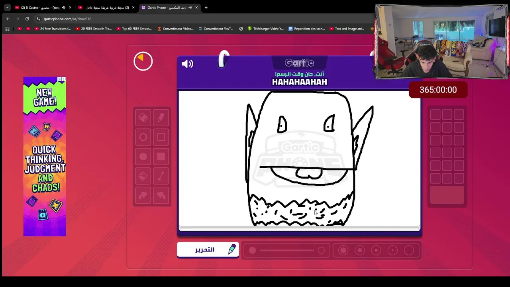Screen dimensions: 510x287
Task: Open a new browser tab
Action: pos(206,7)
